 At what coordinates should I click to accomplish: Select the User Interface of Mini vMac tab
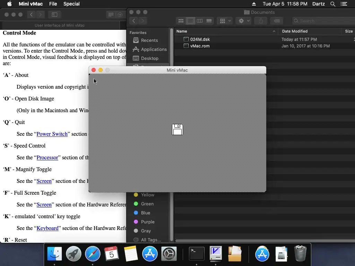pyautogui.click(x=60, y=25)
